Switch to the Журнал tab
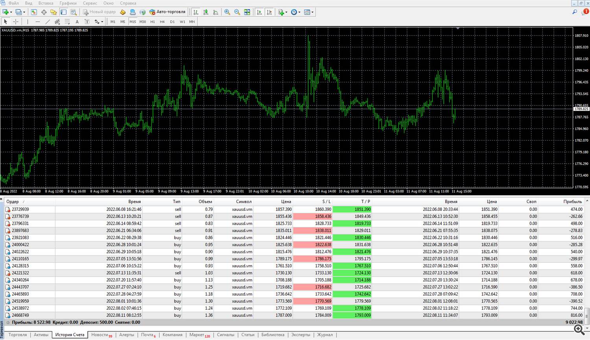This screenshot has height=340, width=590. tap(324, 335)
